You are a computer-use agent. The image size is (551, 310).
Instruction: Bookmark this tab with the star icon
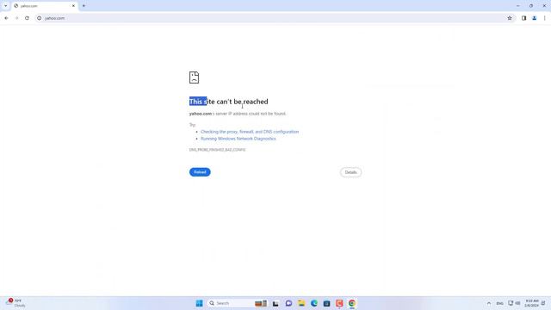(x=510, y=18)
